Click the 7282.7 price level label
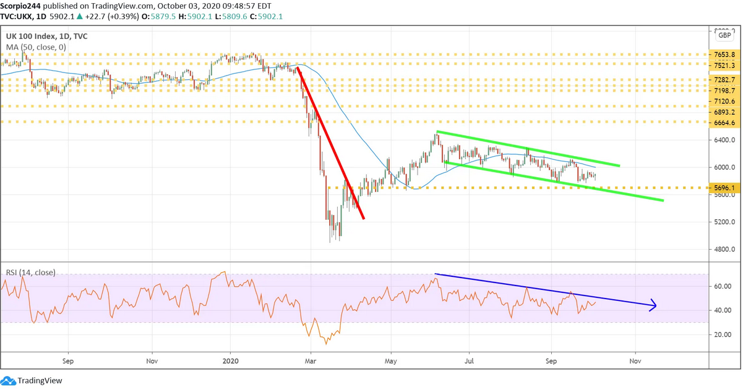Image resolution: width=743 pixels, height=389 pixels. click(x=723, y=81)
